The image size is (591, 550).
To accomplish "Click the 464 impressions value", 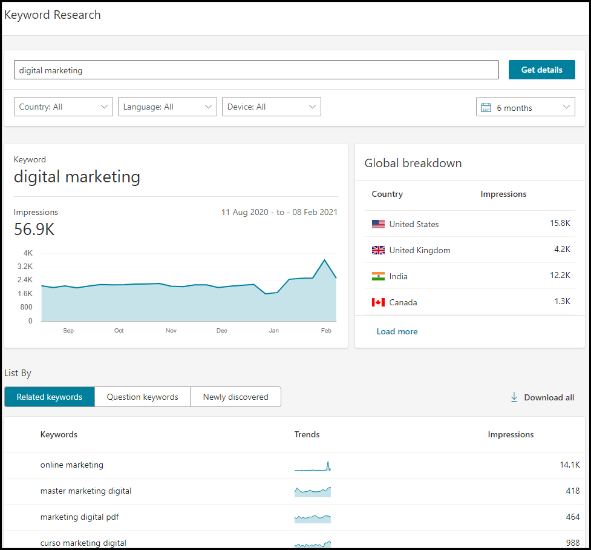I will pyautogui.click(x=572, y=517).
